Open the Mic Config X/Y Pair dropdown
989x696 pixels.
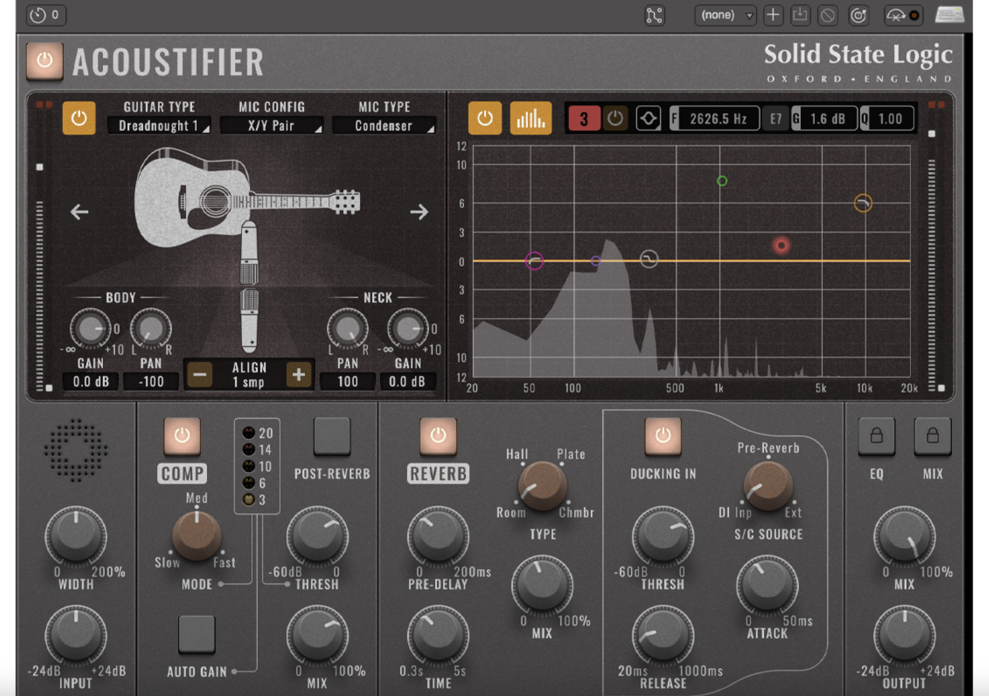click(271, 125)
